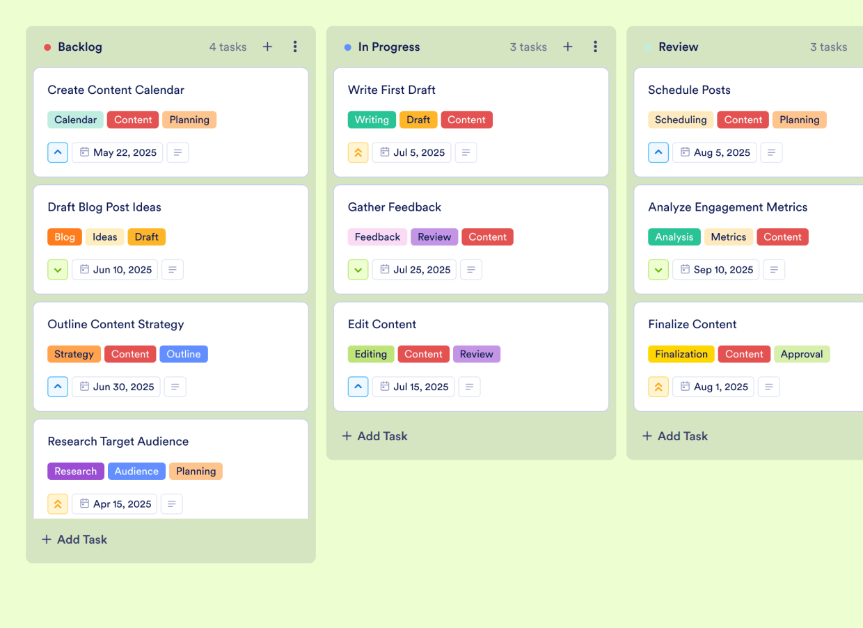Toggle the low priority chevron on Draft Blog Post Ideas
Image resolution: width=863 pixels, height=628 pixels.
tap(58, 269)
